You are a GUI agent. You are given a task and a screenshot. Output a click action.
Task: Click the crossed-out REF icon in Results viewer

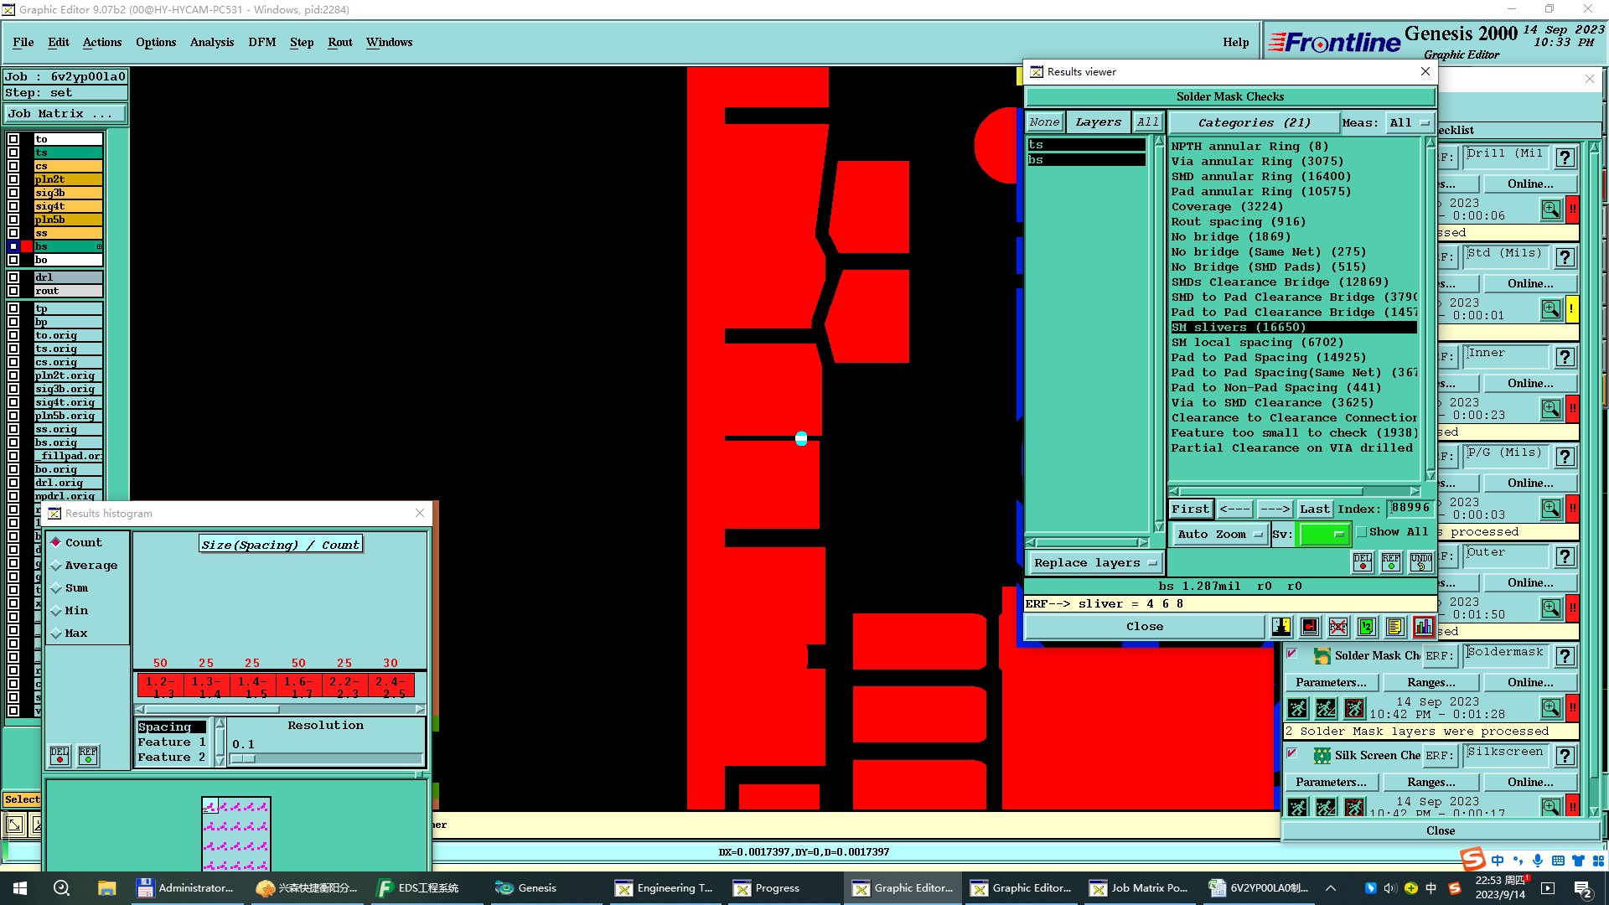1338,627
